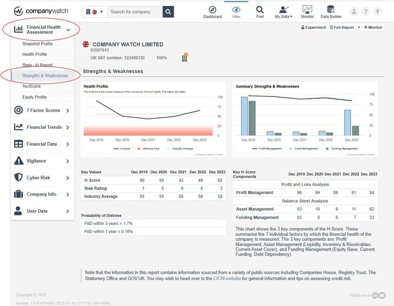
Task: Click the Financial Trends graph icon
Action: pyautogui.click(x=18, y=127)
